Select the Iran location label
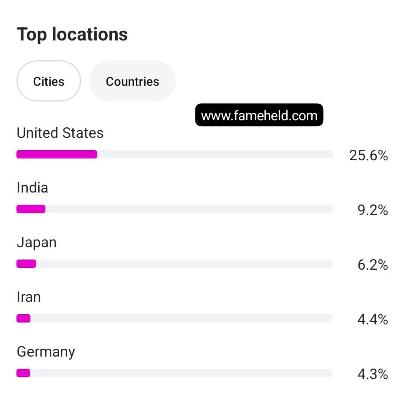Viewport: 405px width, 412px height. point(28,297)
